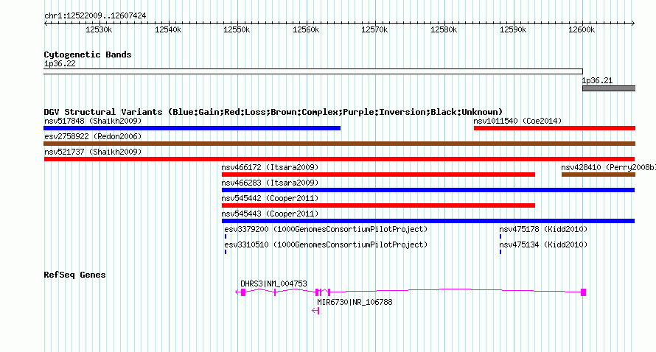The image size is (656, 352).
Task: Select the nsv521737 (Shaikh2009) label
Action: (x=93, y=152)
